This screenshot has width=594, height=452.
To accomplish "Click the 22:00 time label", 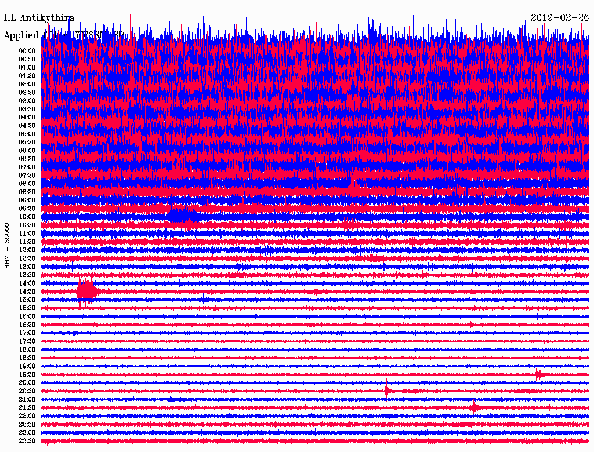I will tap(27, 416).
